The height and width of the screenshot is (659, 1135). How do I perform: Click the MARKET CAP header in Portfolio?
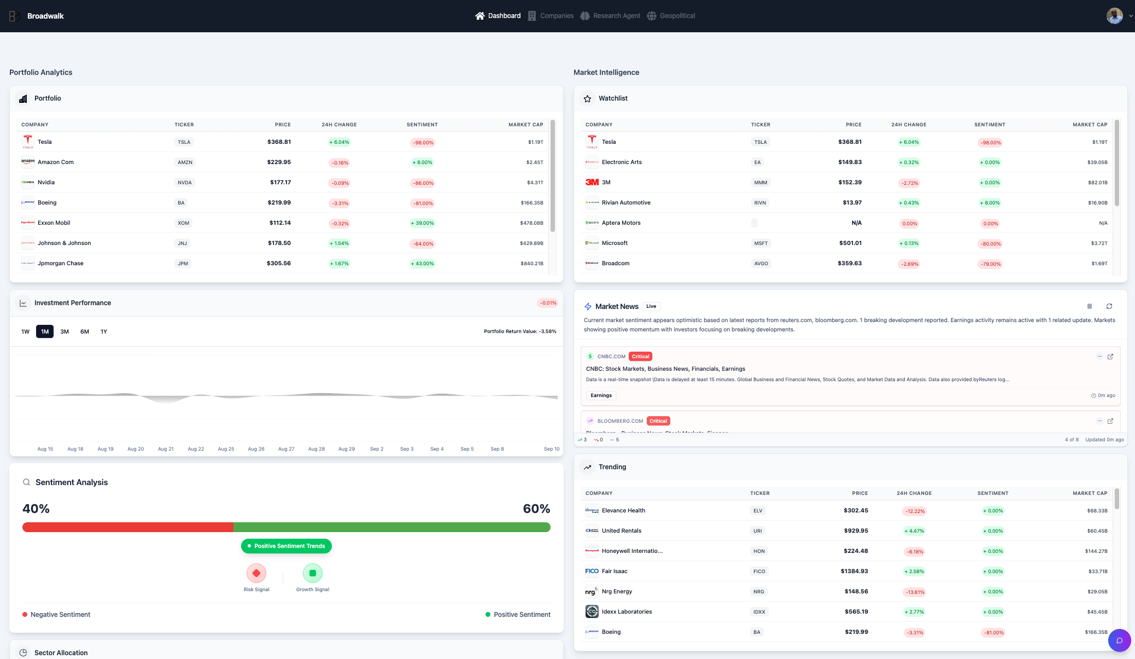pos(526,125)
